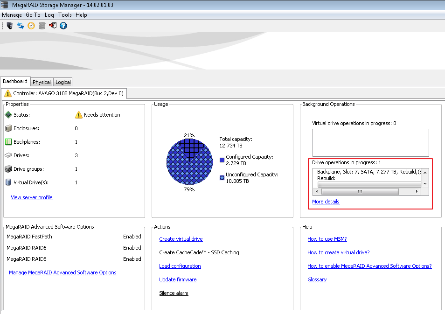This screenshot has width=445, height=314.
Task: Click the Drive groups stack icon
Action: (8, 169)
